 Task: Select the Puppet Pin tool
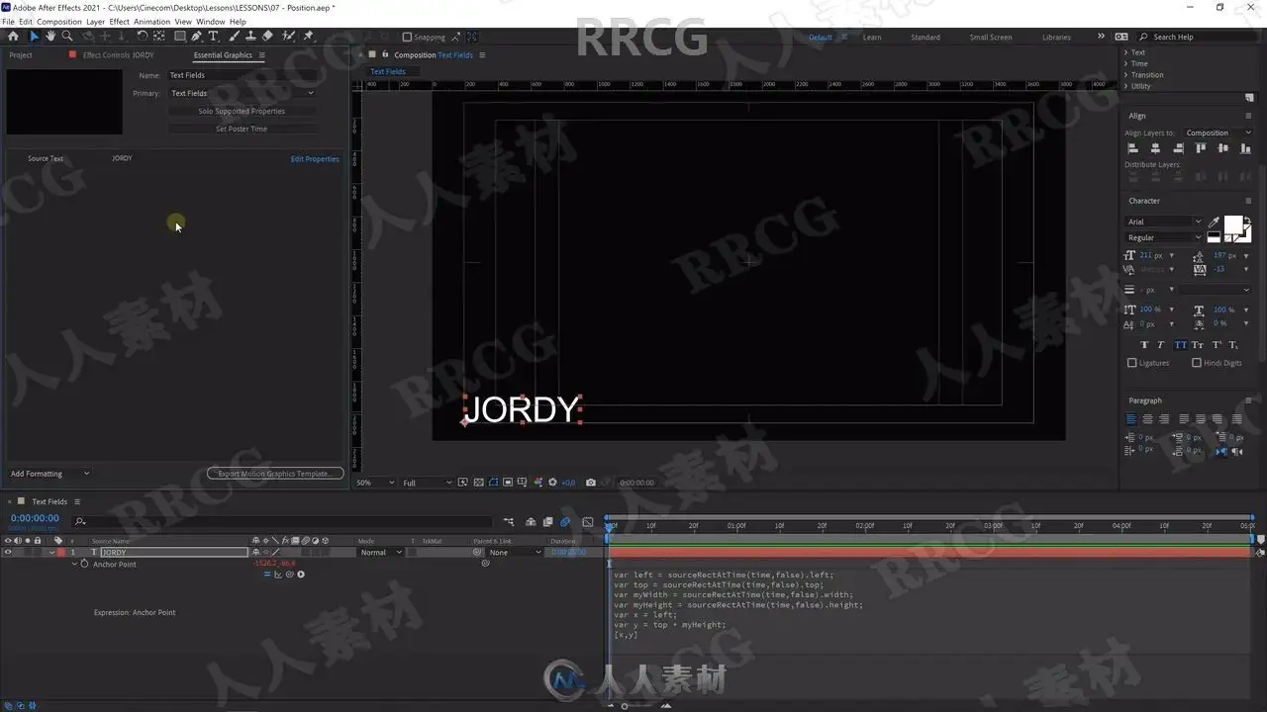coord(308,37)
